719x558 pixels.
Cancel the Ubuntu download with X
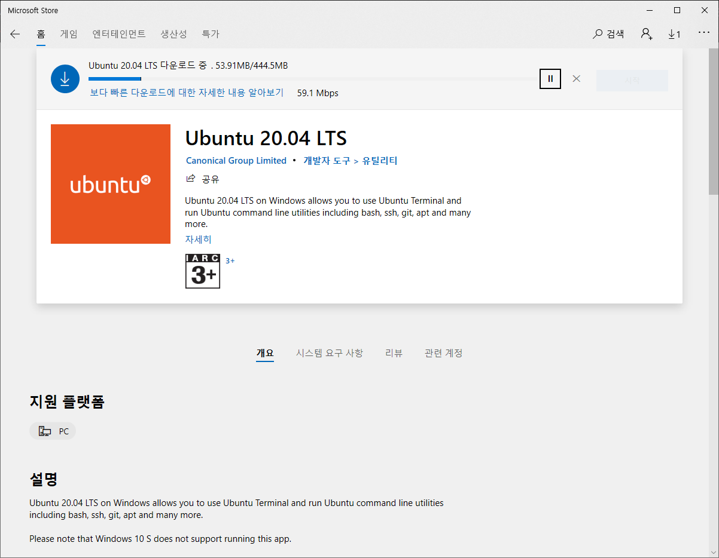(576, 78)
